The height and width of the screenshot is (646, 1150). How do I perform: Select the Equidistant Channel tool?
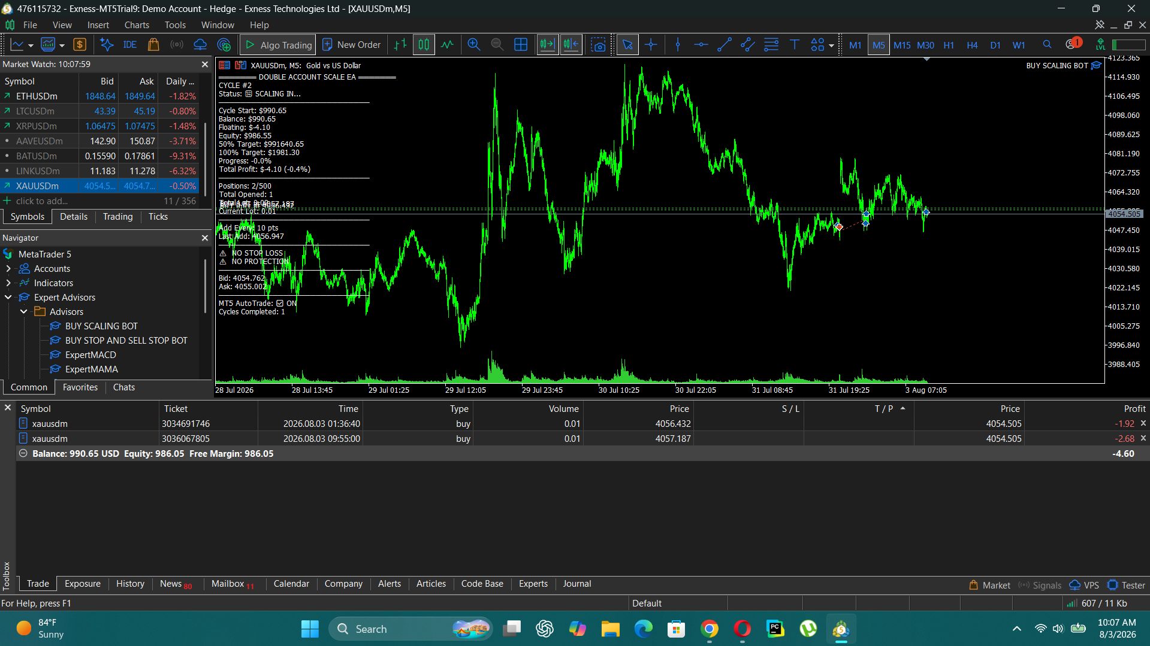pos(748,45)
